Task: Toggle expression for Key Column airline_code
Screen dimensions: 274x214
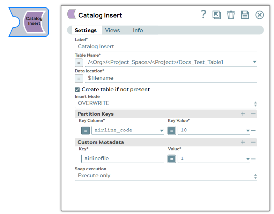Action: click(x=86, y=130)
